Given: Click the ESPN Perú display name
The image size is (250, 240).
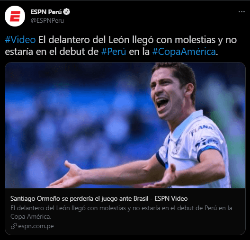Looking at the screenshot, I should point(46,12).
